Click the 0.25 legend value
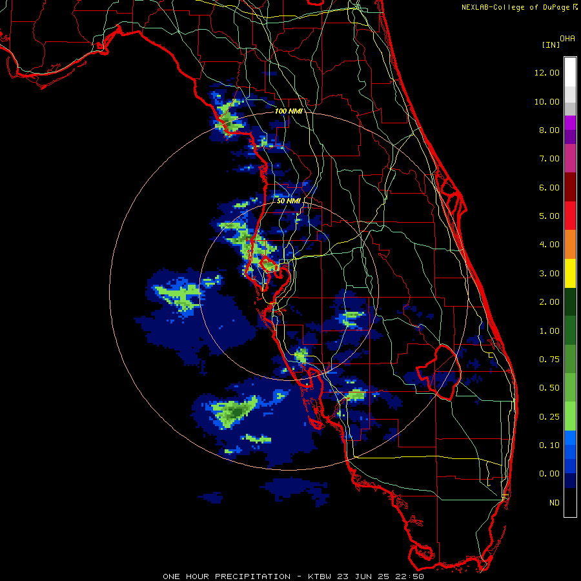Image resolution: width=581 pixels, height=581 pixels. 549,417
